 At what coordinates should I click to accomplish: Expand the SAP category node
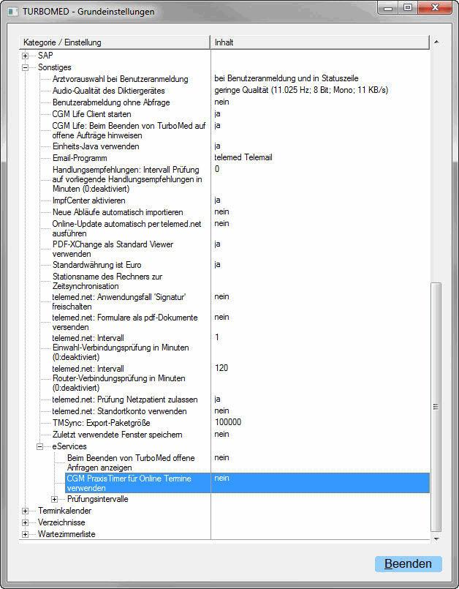click(26, 56)
